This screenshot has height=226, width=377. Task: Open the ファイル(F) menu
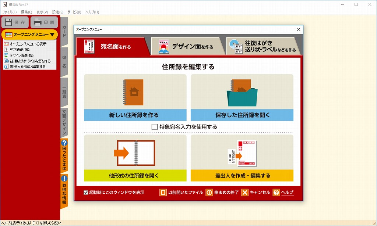pos(9,12)
